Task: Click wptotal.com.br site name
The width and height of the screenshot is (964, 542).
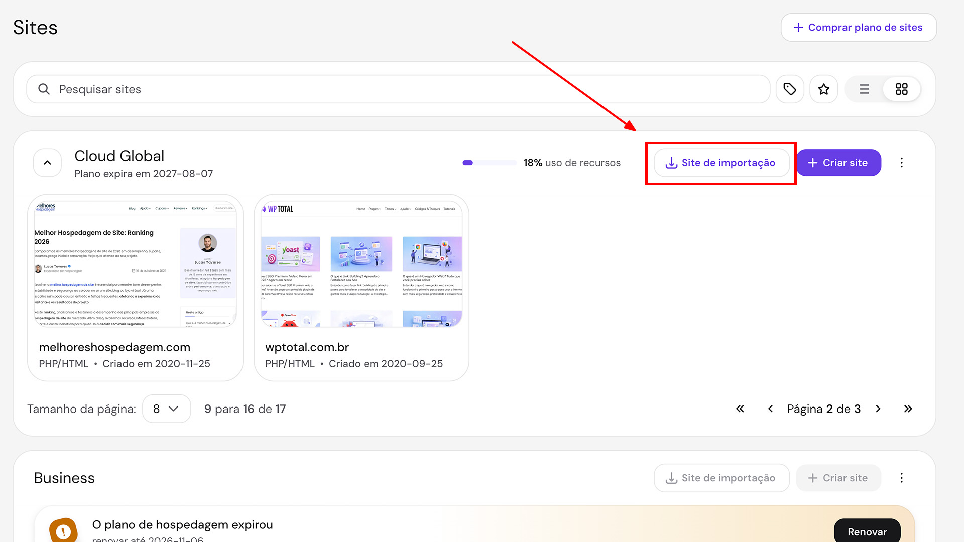Action: coord(307,347)
